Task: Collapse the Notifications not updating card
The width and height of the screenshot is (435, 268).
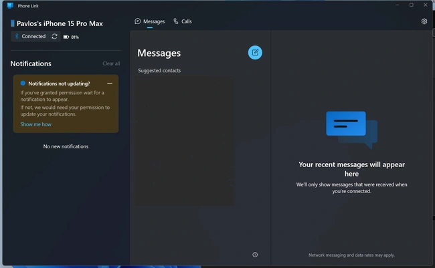Action: pyautogui.click(x=110, y=83)
